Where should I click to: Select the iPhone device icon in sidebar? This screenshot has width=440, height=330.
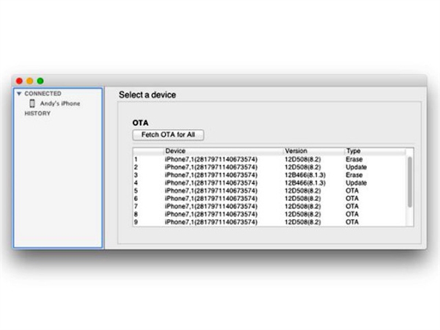coord(32,103)
